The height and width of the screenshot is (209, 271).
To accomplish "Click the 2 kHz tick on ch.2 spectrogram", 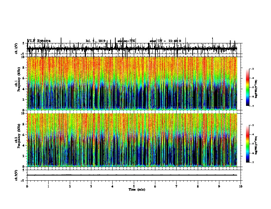I will (24, 156).
